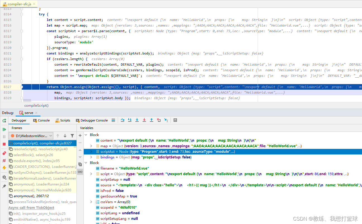The width and height of the screenshot is (362, 224).
Task: Switch to the Debugger tab
Action: 19,120
